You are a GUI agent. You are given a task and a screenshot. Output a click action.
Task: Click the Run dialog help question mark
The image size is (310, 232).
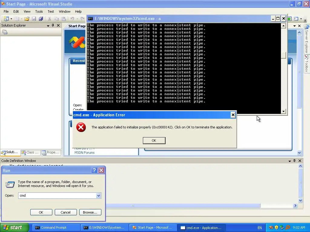click(x=94, y=170)
